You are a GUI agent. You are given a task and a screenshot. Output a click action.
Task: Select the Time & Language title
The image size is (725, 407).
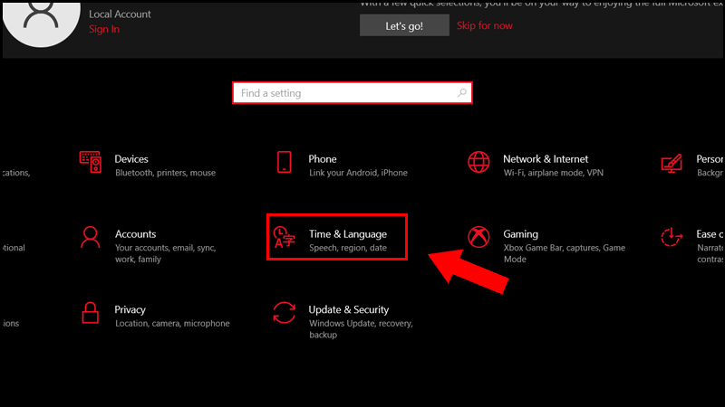[348, 234]
